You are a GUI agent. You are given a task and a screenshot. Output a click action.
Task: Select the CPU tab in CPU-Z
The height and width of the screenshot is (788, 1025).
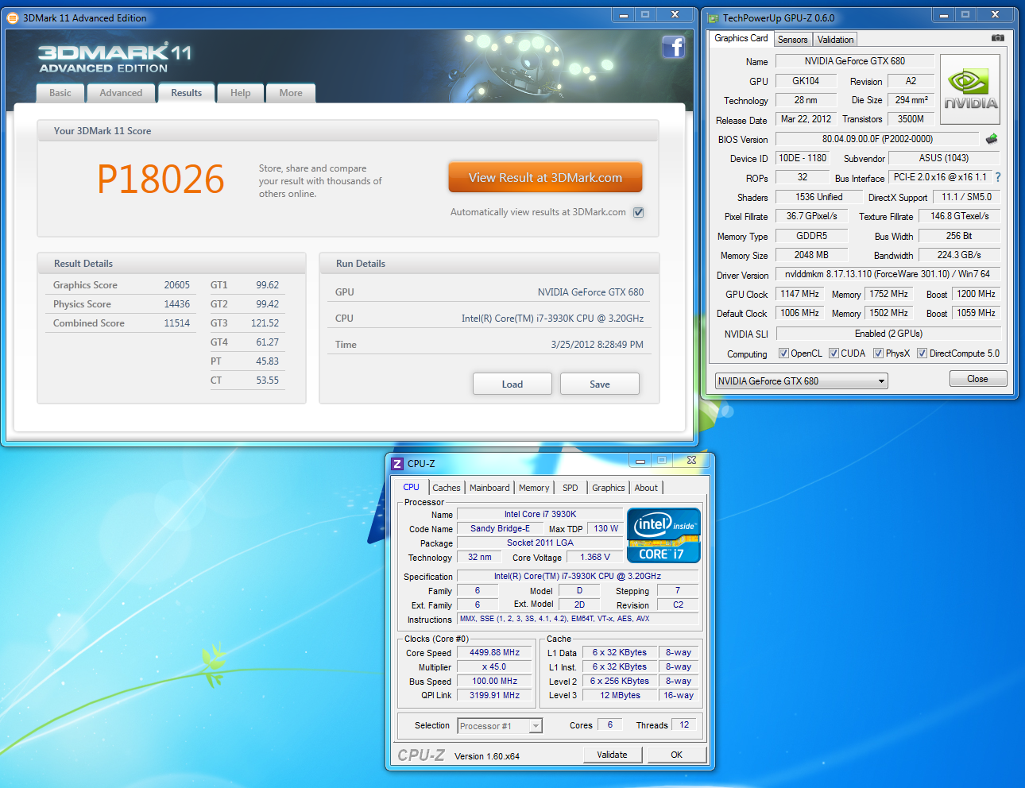[x=411, y=487]
